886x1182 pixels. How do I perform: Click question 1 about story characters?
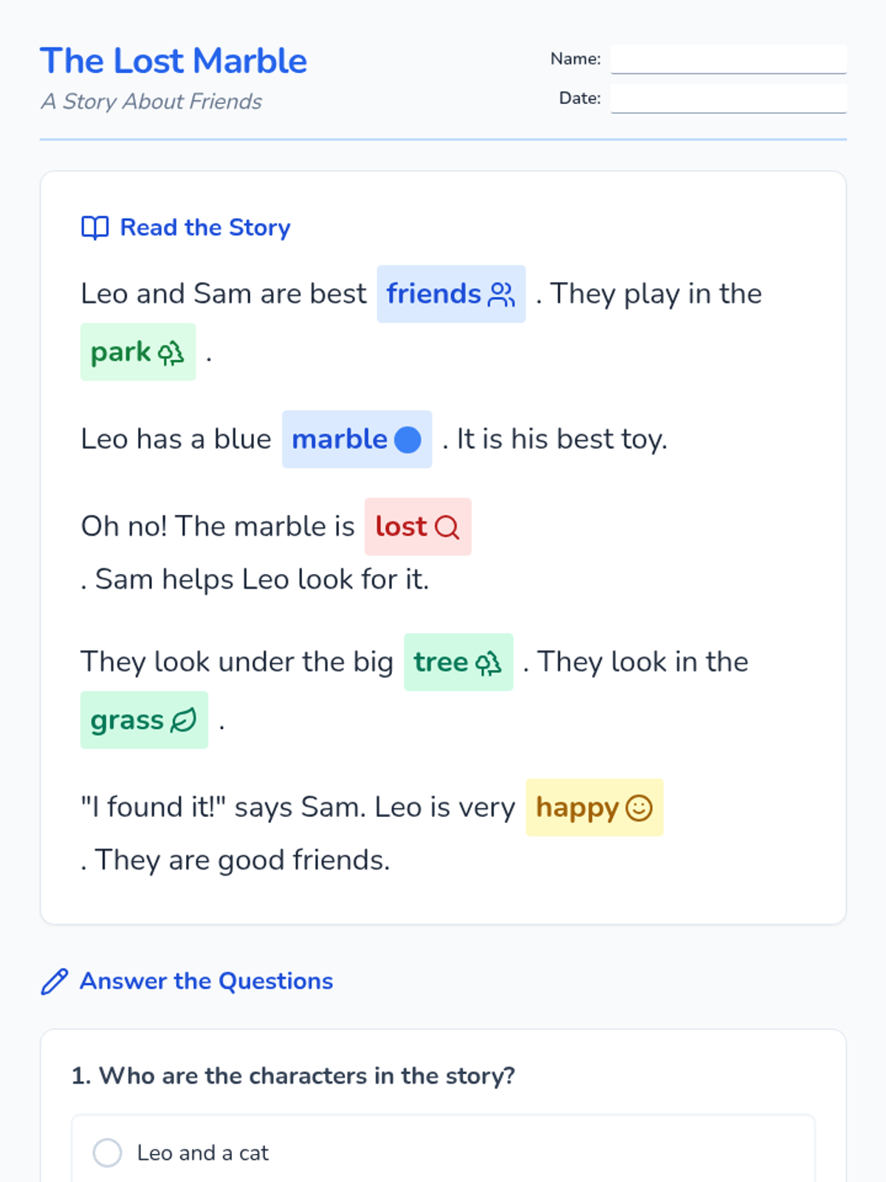click(293, 1076)
